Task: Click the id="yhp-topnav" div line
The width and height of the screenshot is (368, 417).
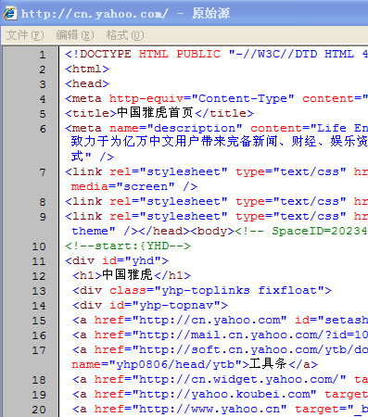Action: click(x=150, y=305)
